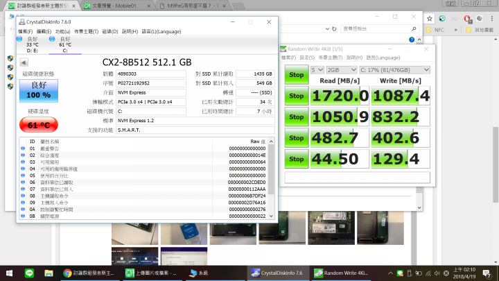
Task: Click the firmware field showing 4890303
Action: point(151,74)
